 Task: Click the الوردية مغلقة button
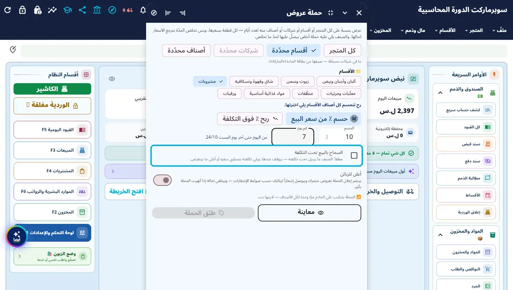coord(52,106)
